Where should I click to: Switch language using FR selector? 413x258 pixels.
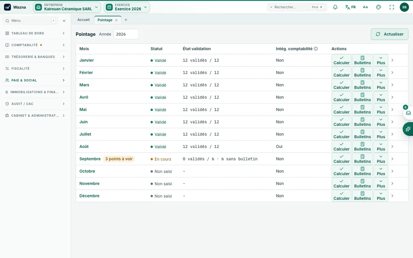350,7
